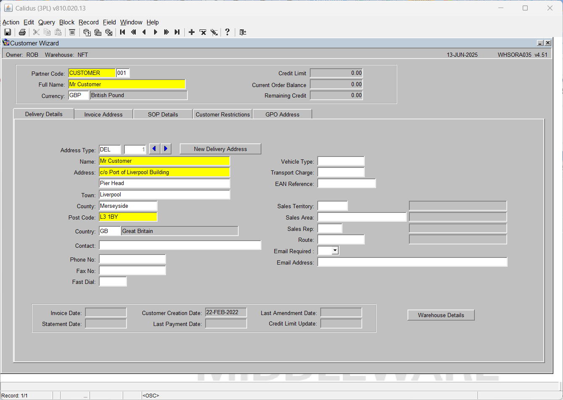Open the Email Required dropdown

335,251
